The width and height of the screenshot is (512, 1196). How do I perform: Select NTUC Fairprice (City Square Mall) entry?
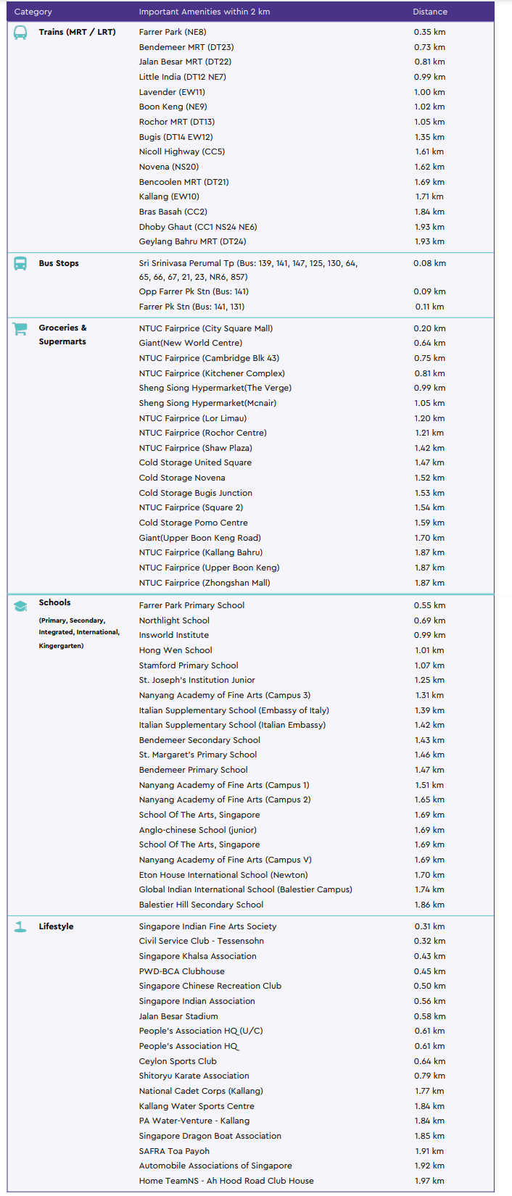coord(206,328)
